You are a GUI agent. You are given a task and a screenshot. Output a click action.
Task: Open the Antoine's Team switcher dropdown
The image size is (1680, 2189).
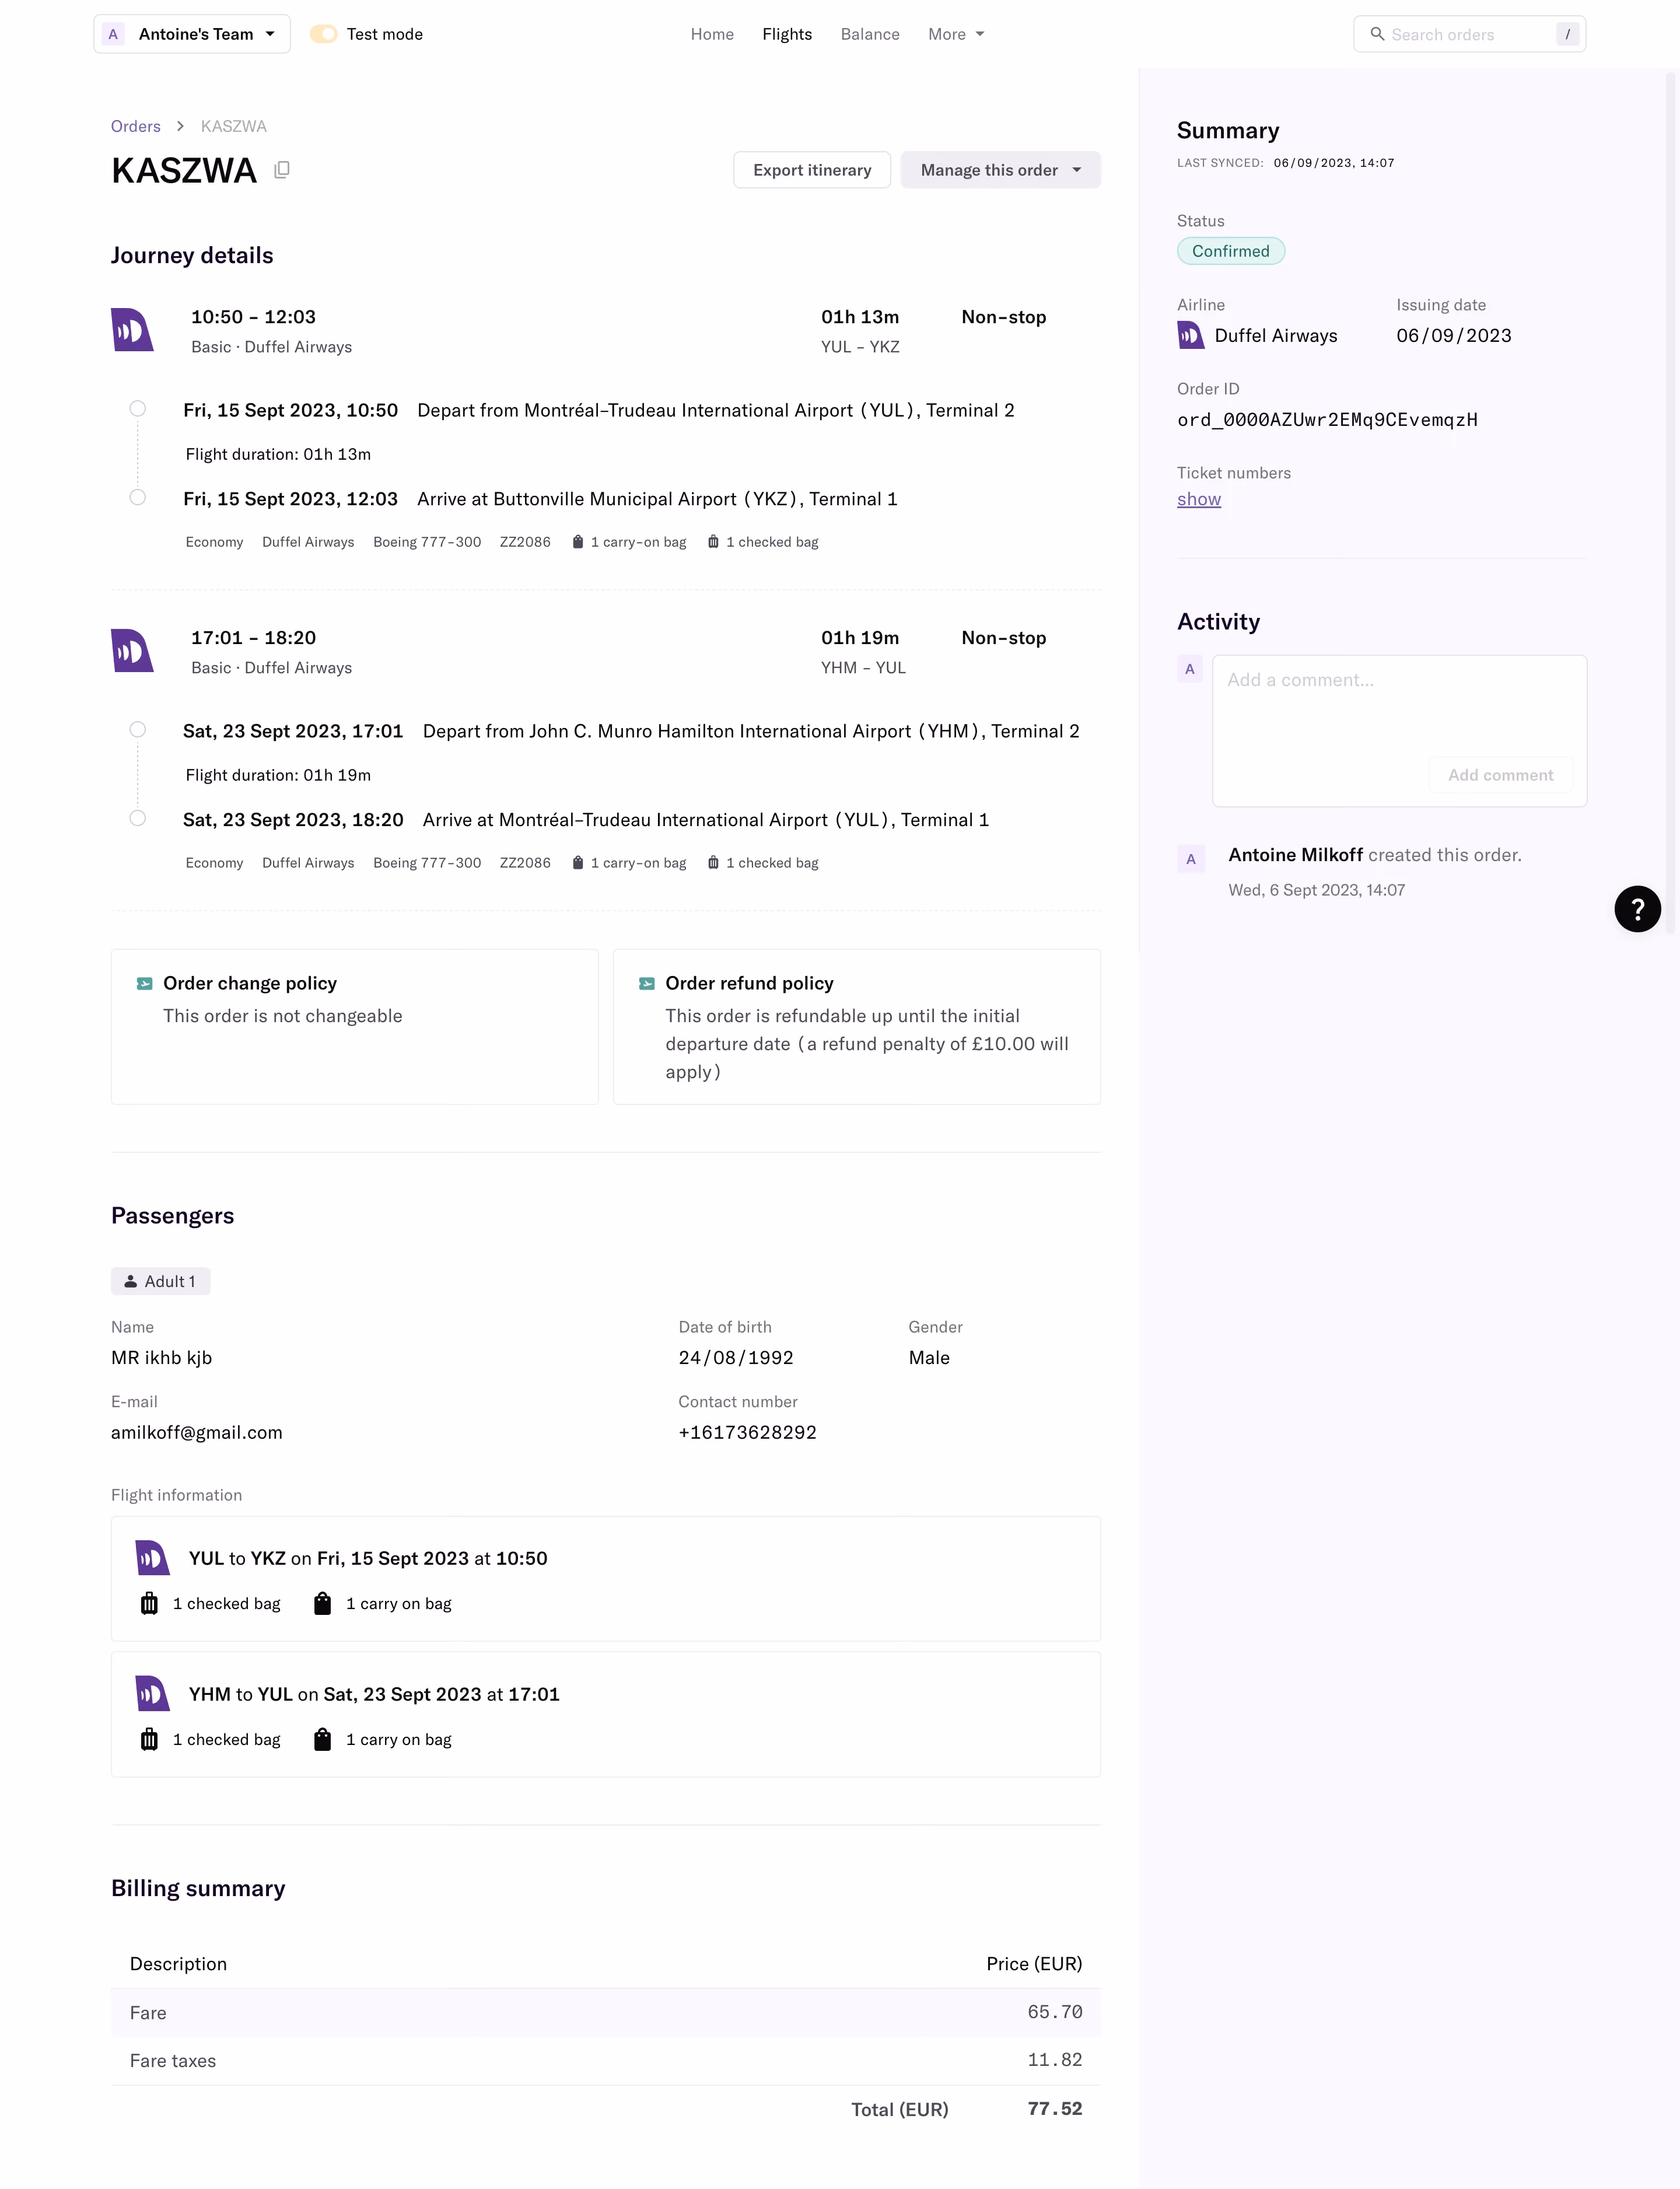pos(192,34)
